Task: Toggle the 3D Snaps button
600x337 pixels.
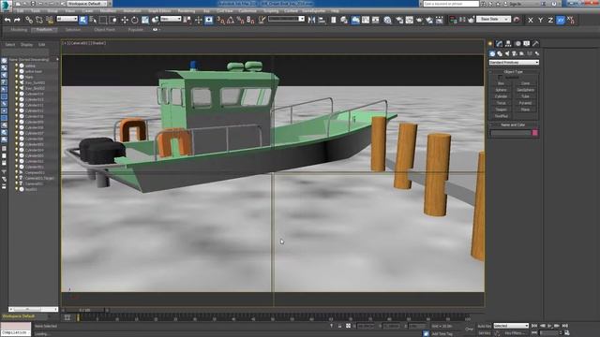Action: click(x=220, y=20)
